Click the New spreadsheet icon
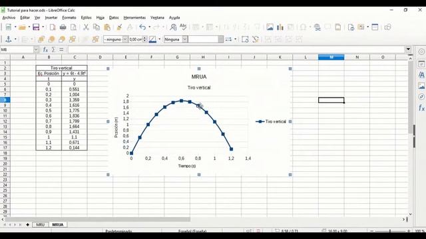This screenshot has width=426, height=239. click(x=9, y=27)
